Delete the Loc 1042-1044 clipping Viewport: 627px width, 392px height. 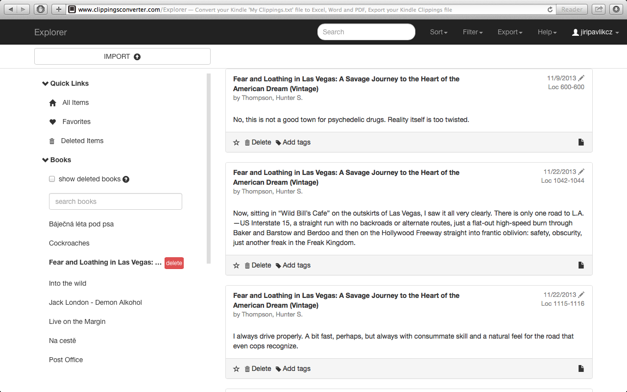pyautogui.click(x=258, y=265)
